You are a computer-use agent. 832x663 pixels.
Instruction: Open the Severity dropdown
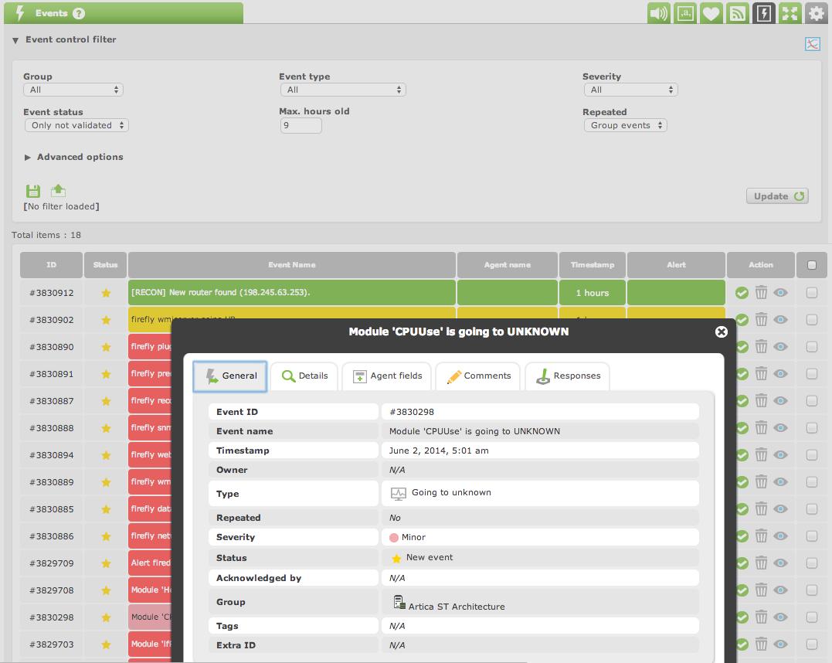(631, 90)
